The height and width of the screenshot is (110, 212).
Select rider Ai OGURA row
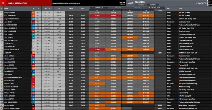(106, 53)
